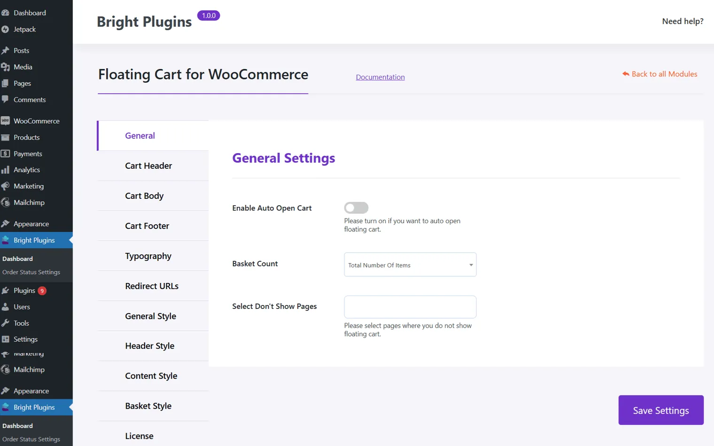Click the Settings sliders icon
The width and height of the screenshot is (714, 446).
(5, 339)
